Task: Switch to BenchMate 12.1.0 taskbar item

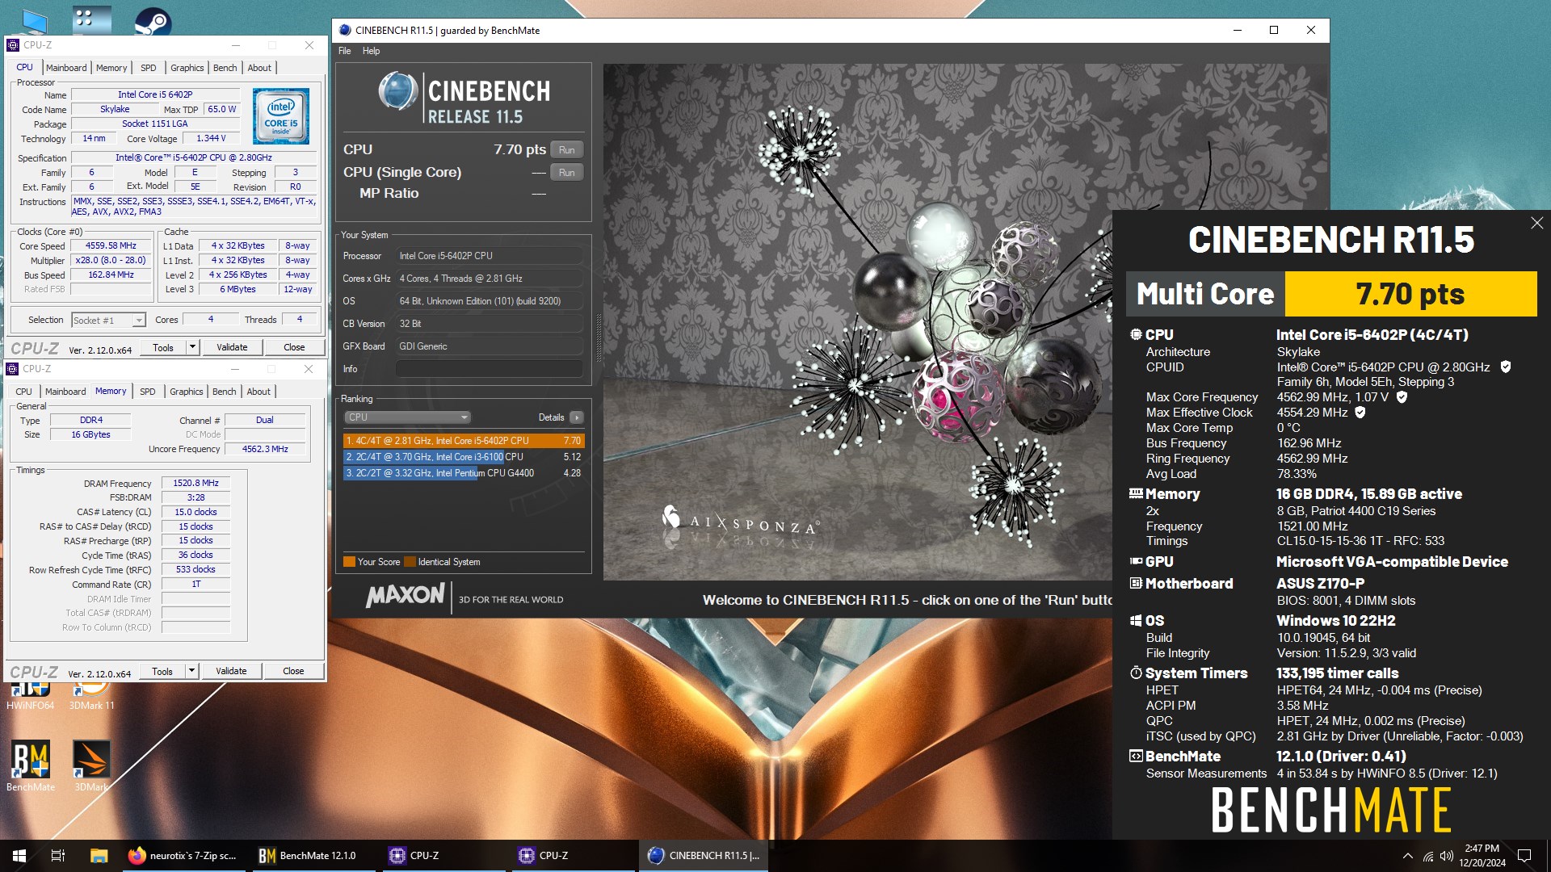Action: pos(313,855)
